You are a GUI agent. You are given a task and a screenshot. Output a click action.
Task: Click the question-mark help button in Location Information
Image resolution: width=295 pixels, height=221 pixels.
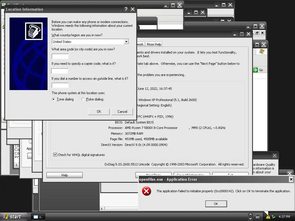[126, 9]
